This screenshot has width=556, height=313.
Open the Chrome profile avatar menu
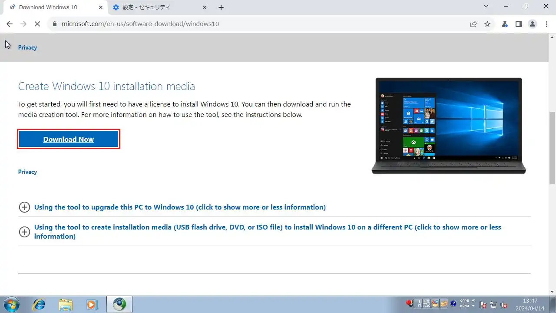point(533,24)
